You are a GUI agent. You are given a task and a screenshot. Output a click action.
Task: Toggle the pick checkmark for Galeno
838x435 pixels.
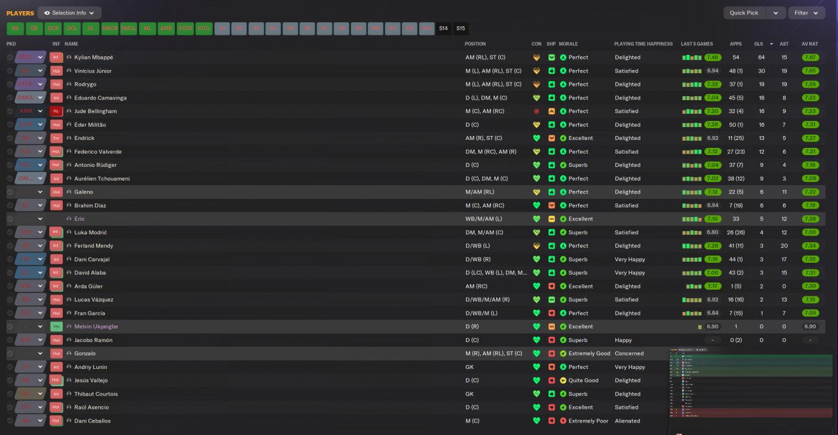10,192
